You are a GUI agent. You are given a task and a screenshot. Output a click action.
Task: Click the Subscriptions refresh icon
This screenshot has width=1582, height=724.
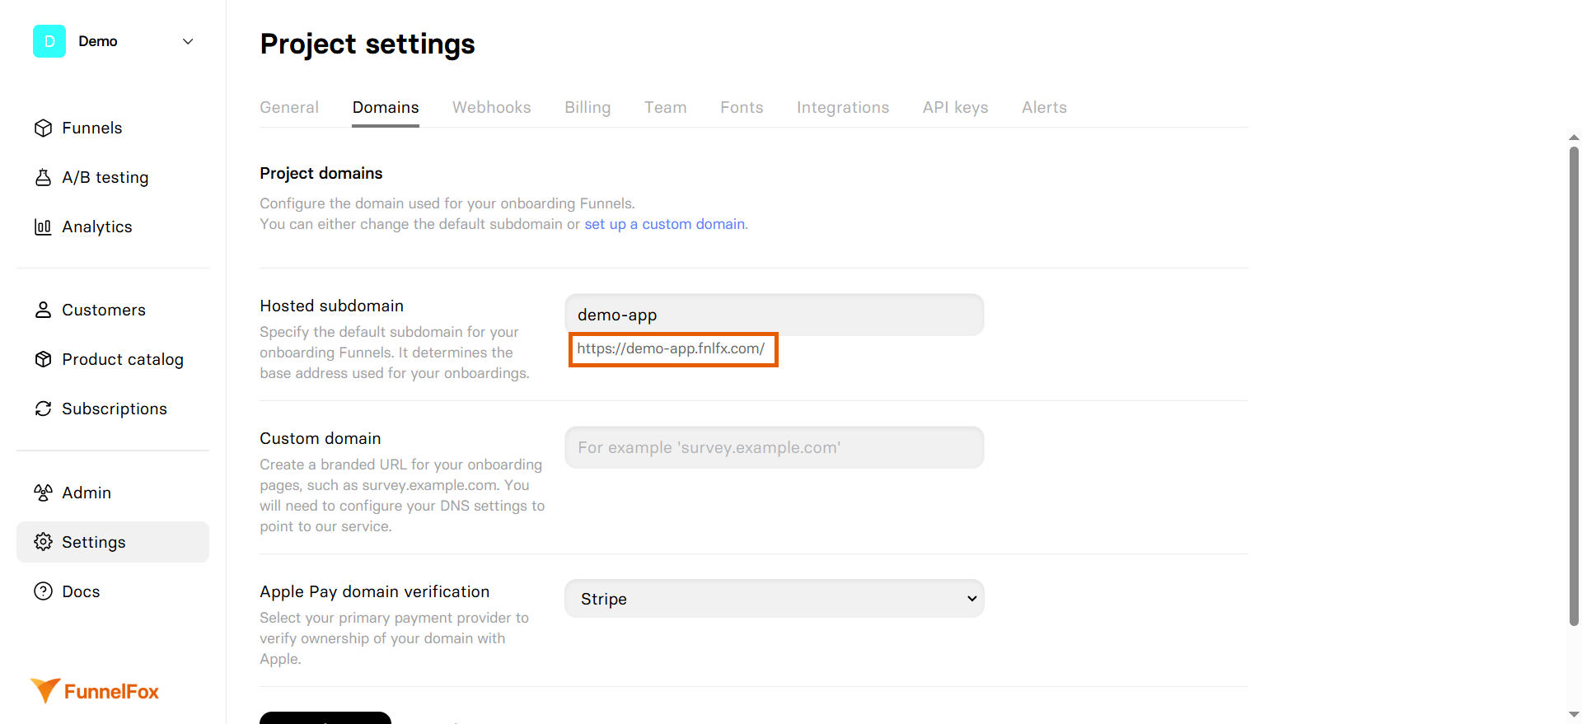pyautogui.click(x=43, y=409)
